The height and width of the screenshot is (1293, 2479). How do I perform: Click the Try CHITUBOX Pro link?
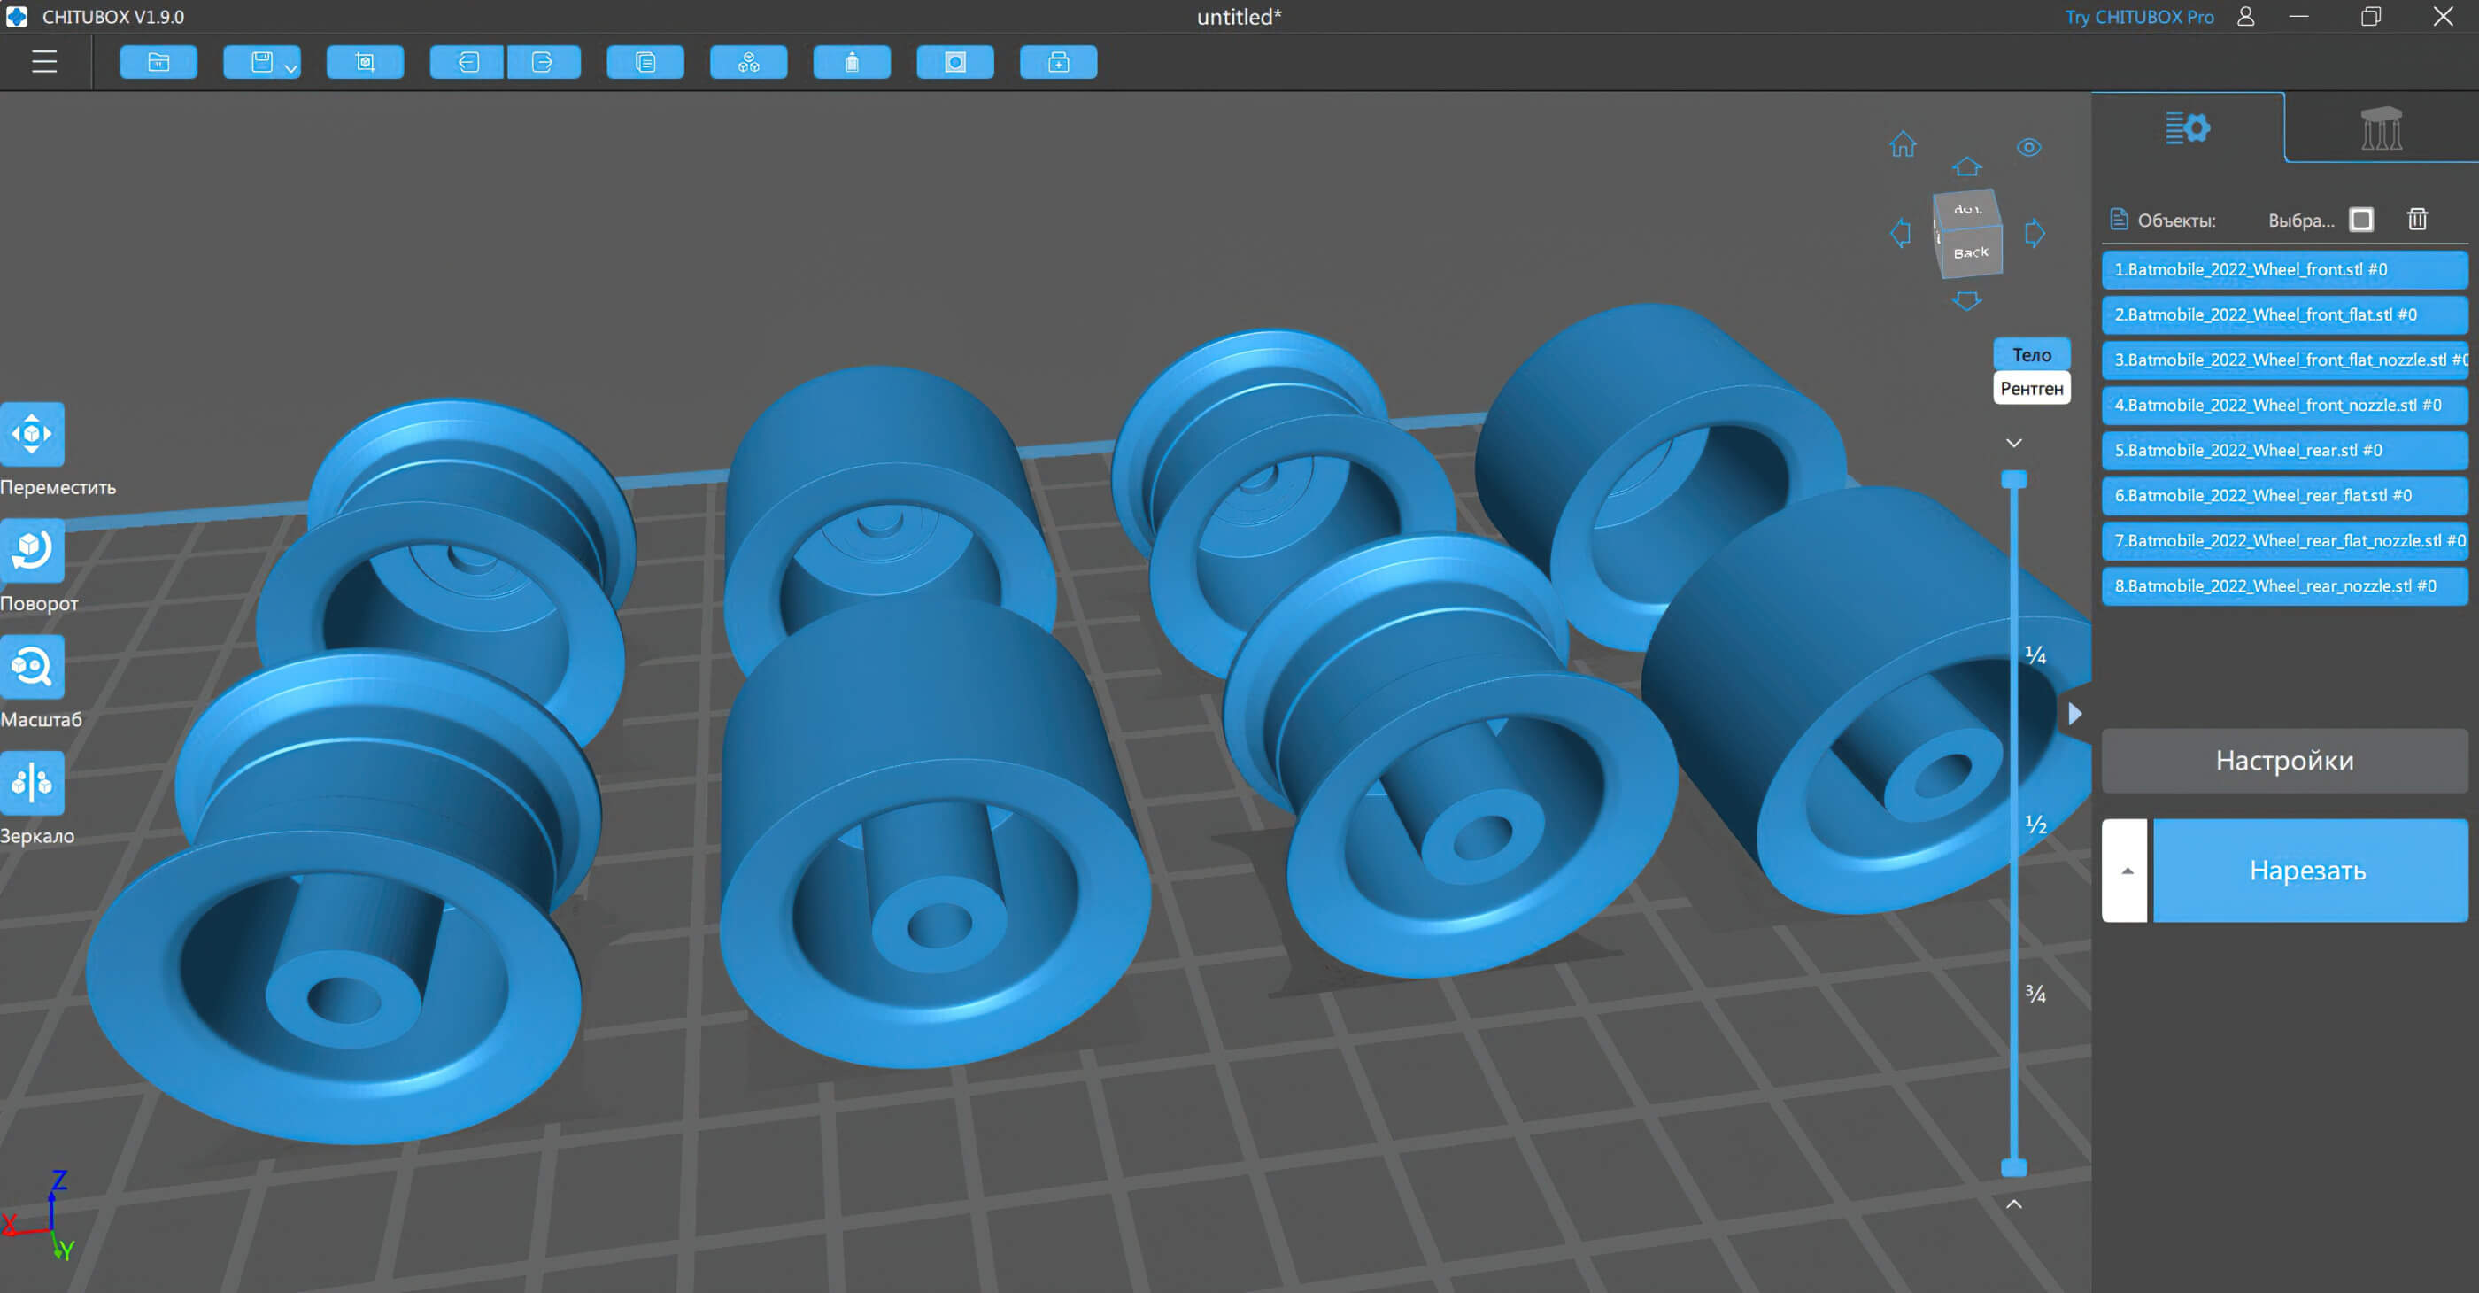pyautogui.click(x=2138, y=16)
